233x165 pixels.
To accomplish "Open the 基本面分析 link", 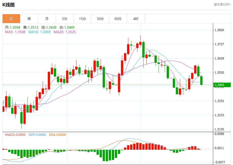I will point(222,5).
